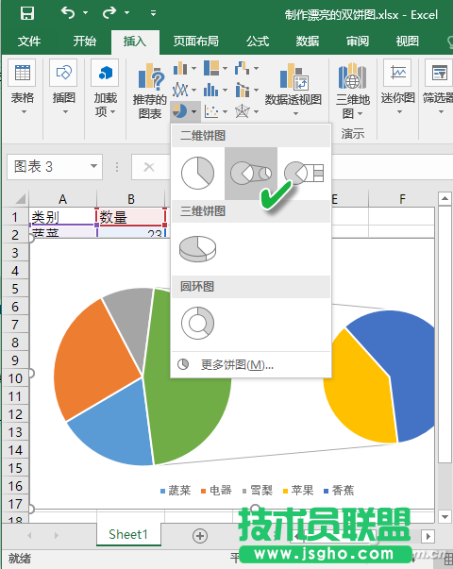Screen dimensions: 453x569
Task: Choose the bar-of-pie chart icon
Action: (304, 173)
